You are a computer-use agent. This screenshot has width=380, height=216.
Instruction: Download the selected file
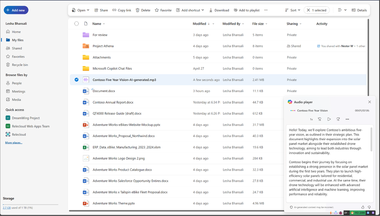pyautogui.click(x=219, y=10)
